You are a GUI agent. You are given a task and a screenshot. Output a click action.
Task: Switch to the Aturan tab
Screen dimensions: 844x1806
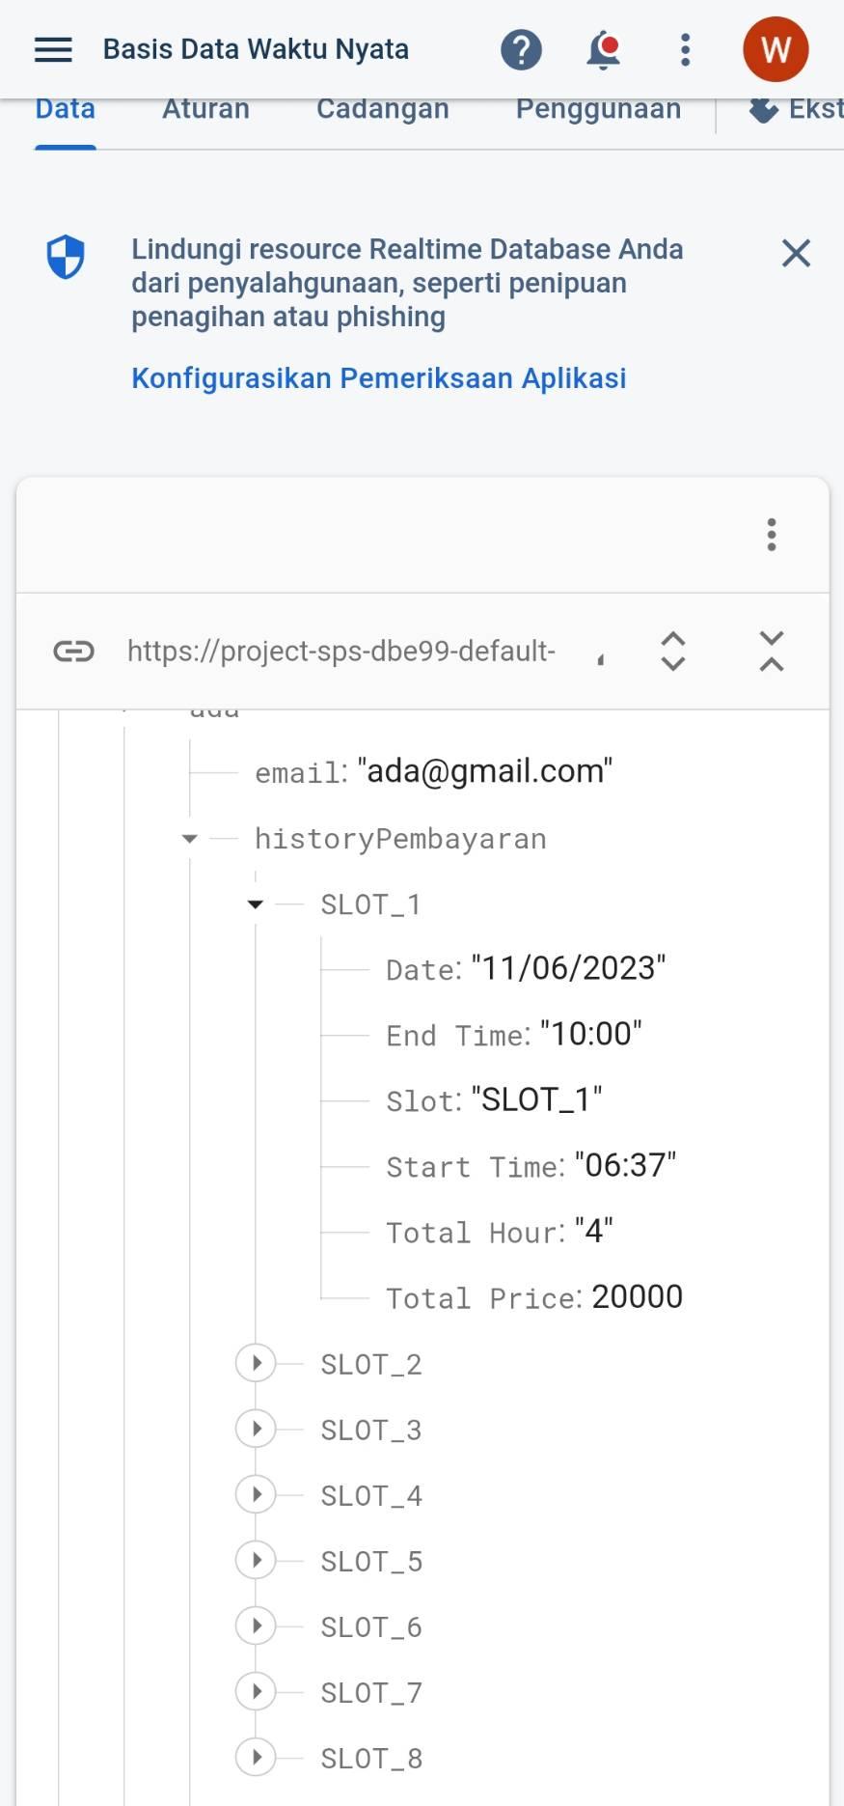205,110
